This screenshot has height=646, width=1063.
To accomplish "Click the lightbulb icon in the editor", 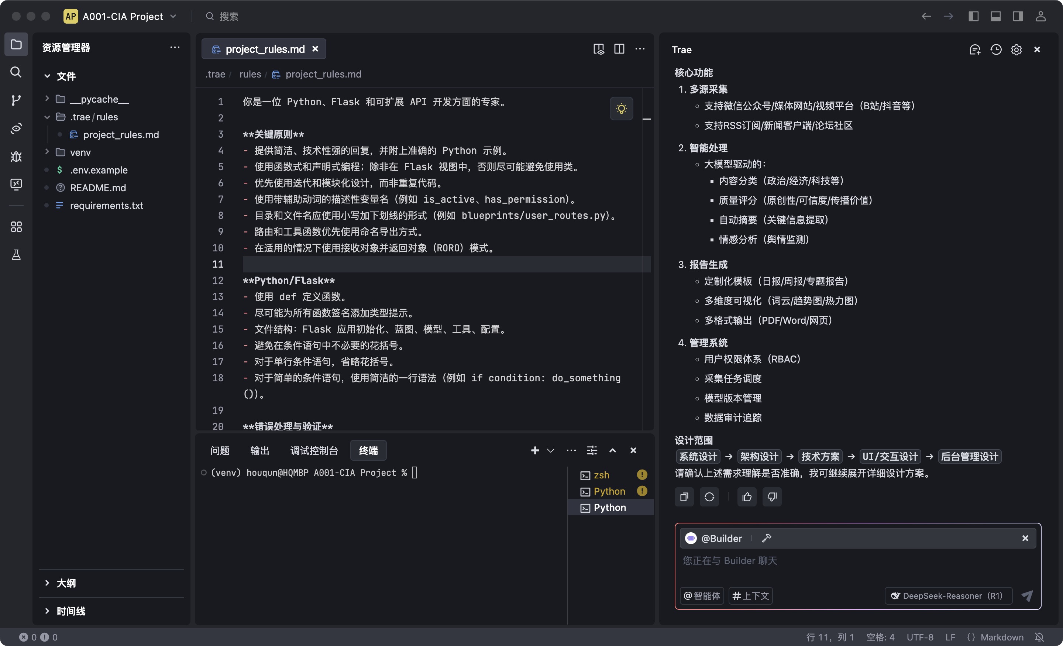I will point(621,109).
